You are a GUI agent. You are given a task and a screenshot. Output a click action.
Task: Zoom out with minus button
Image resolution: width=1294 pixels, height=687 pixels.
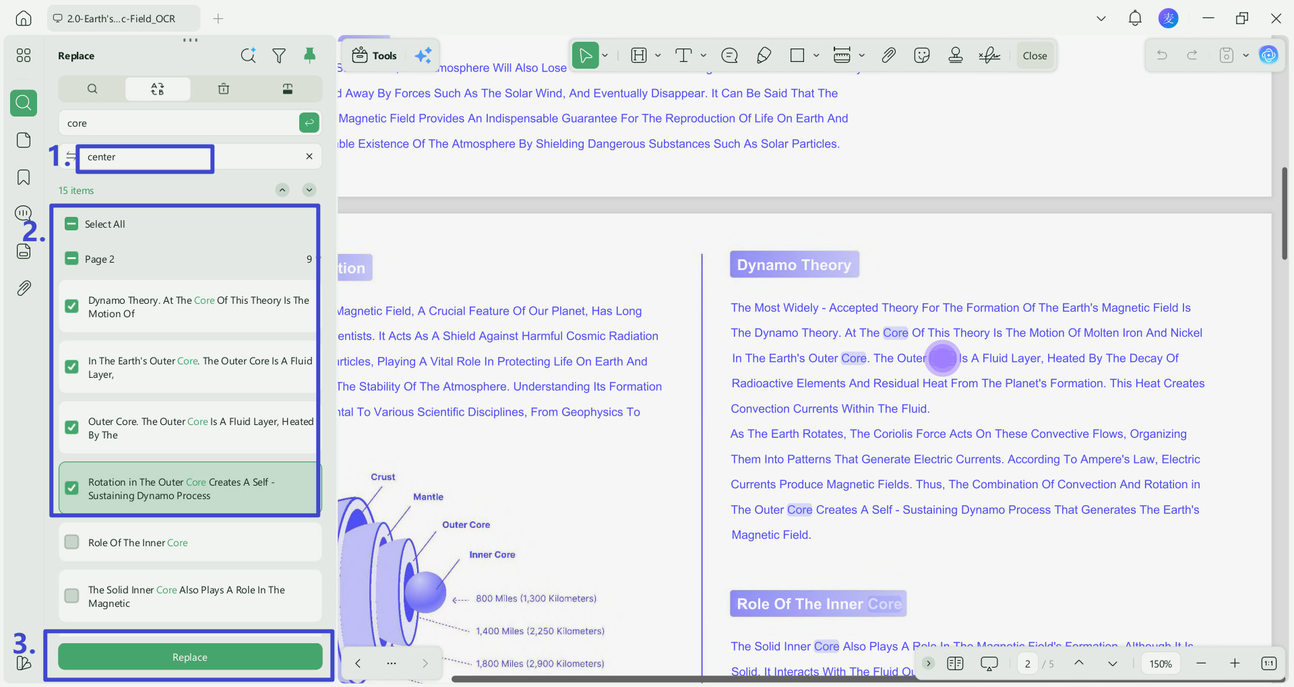1201,663
